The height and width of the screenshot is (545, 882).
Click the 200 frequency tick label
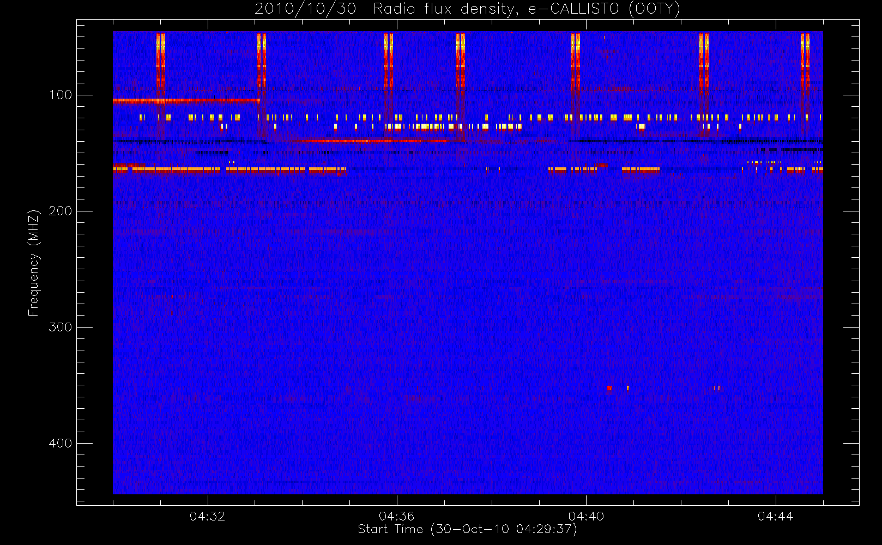click(x=60, y=211)
